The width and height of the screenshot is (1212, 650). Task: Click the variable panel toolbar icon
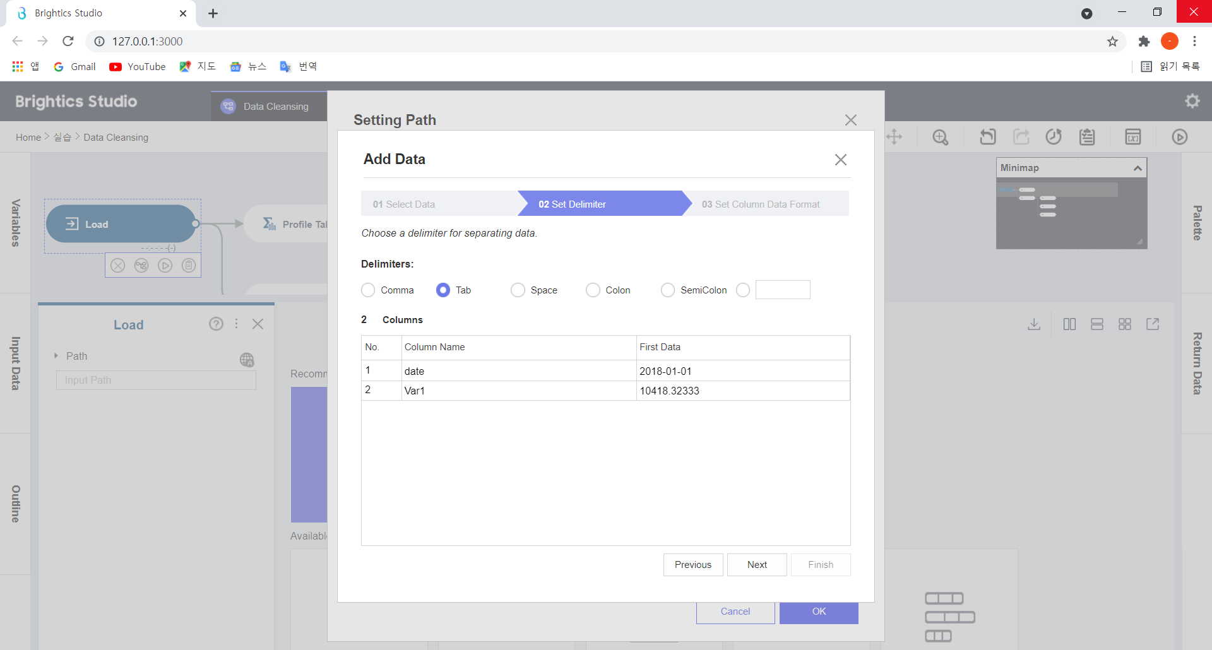coord(1133,137)
